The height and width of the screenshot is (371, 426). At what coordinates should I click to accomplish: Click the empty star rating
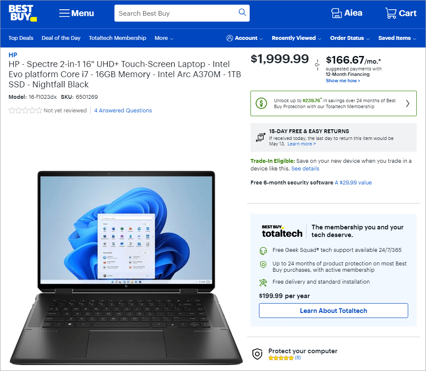click(25, 110)
